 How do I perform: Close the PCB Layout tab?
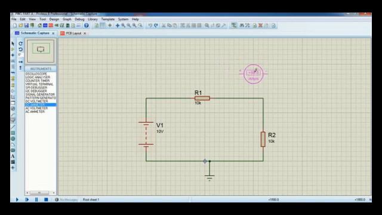pyautogui.click(x=85, y=33)
